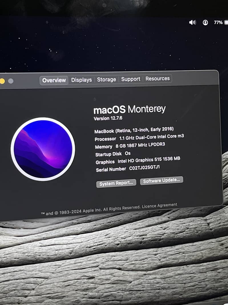Switch to the Overview tab

point(54,80)
